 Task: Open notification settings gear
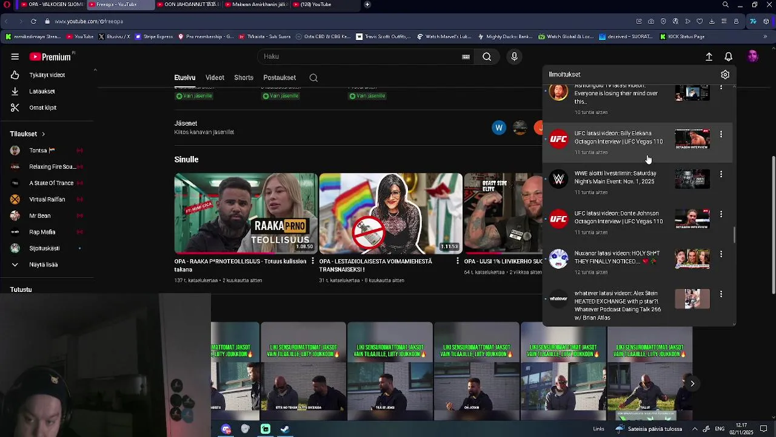725,75
